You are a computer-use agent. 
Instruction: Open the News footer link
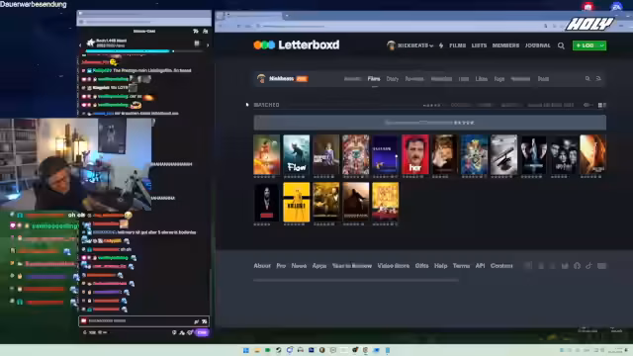click(x=299, y=266)
